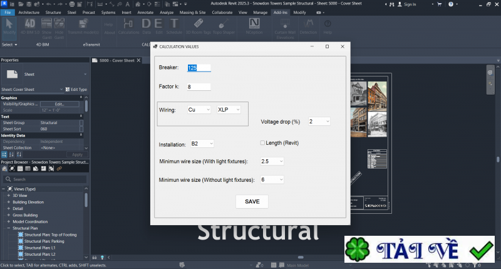
Task: Click the Schedule add-in icon
Action: (x=174, y=26)
